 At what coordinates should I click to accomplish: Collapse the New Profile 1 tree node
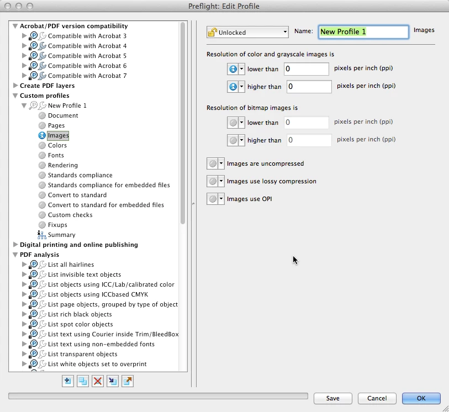click(x=24, y=105)
